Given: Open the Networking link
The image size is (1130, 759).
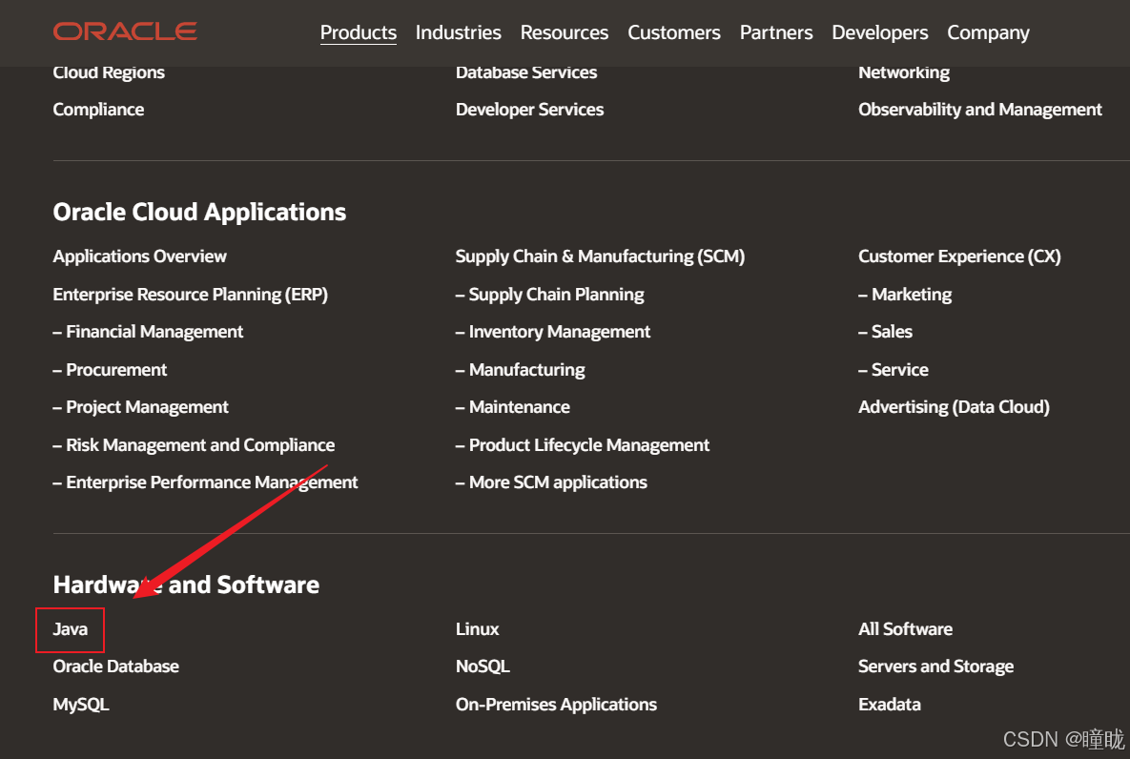Looking at the screenshot, I should [x=904, y=72].
